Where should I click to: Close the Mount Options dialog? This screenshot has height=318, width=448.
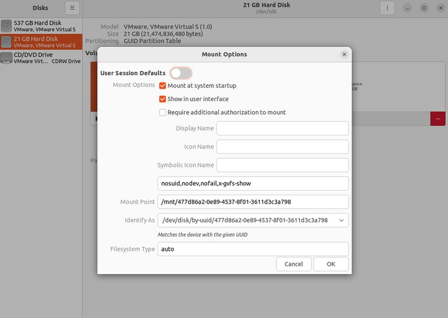point(345,54)
